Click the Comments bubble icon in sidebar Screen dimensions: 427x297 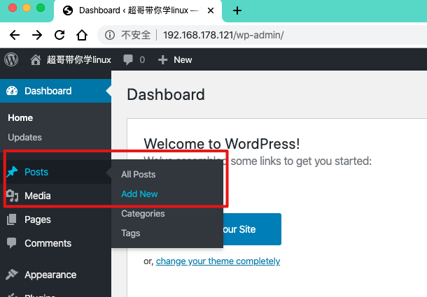pyautogui.click(x=12, y=243)
